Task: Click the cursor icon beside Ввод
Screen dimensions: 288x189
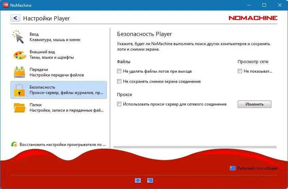Action: coord(18,37)
